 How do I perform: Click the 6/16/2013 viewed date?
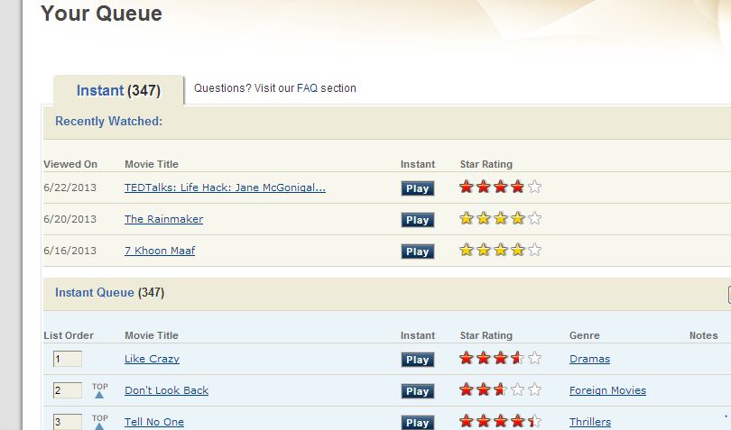pos(69,251)
